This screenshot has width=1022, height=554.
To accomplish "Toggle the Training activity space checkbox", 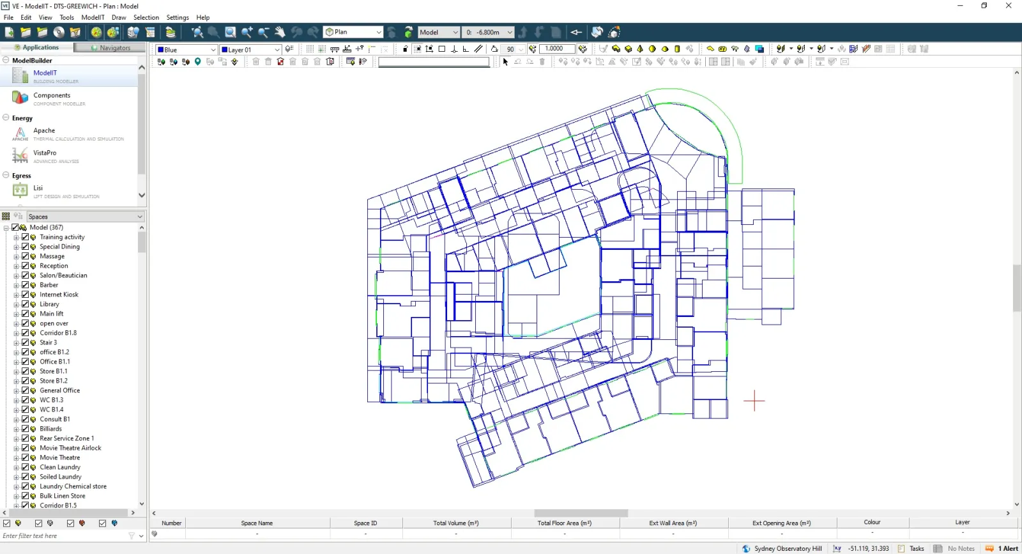I will (x=26, y=237).
